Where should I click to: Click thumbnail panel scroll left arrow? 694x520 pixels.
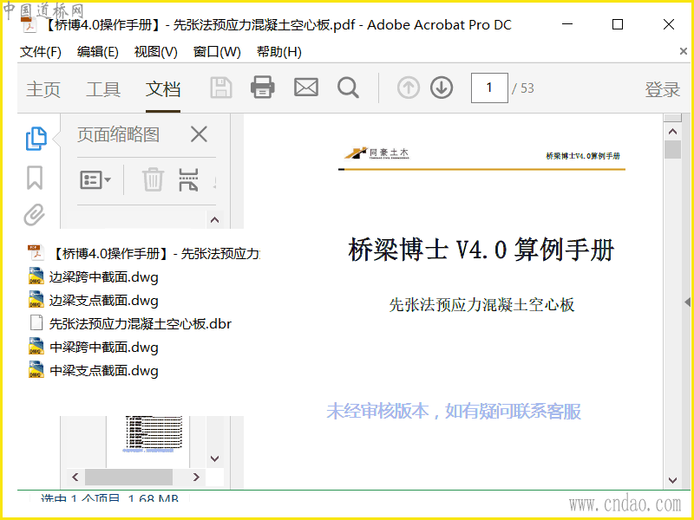(x=75, y=478)
